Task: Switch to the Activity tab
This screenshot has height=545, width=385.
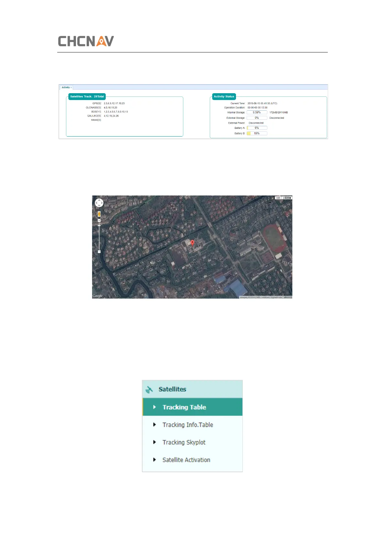Action: tap(66, 87)
